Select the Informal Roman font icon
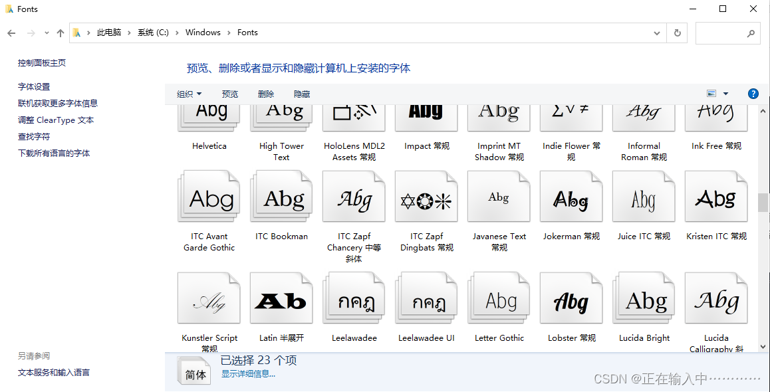Viewport: 770px width, 392px height. click(x=644, y=118)
